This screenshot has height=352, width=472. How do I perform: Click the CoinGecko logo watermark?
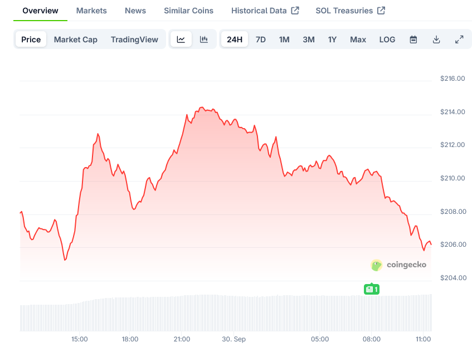pyautogui.click(x=398, y=265)
